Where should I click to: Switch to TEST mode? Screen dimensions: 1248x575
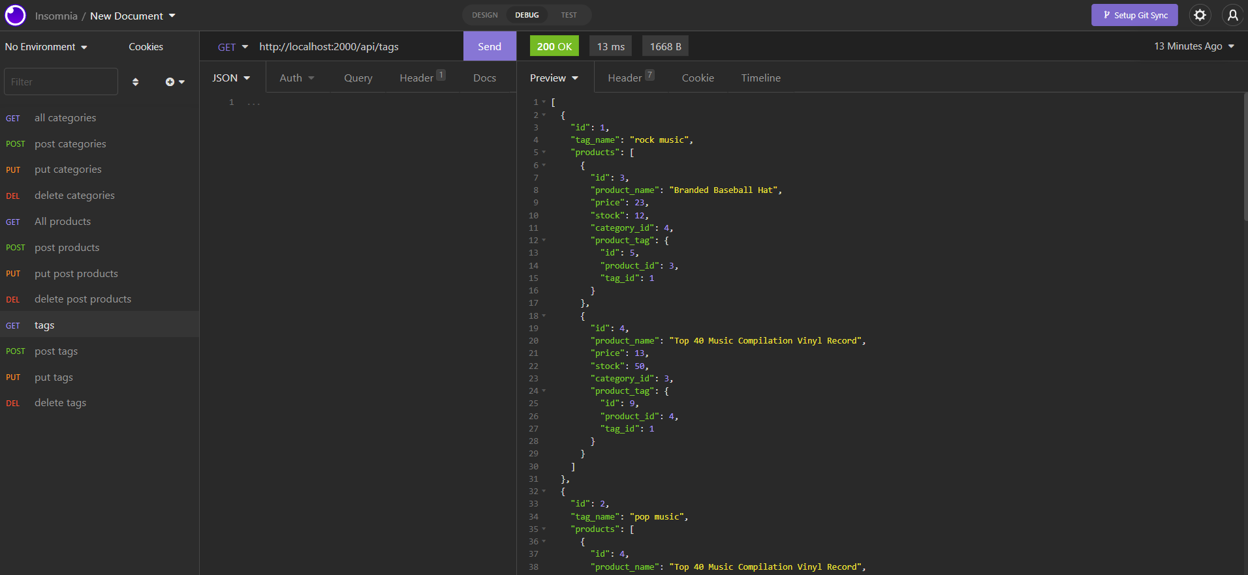tap(569, 15)
